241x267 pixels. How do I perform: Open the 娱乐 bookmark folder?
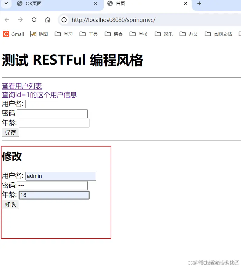coord(164,34)
